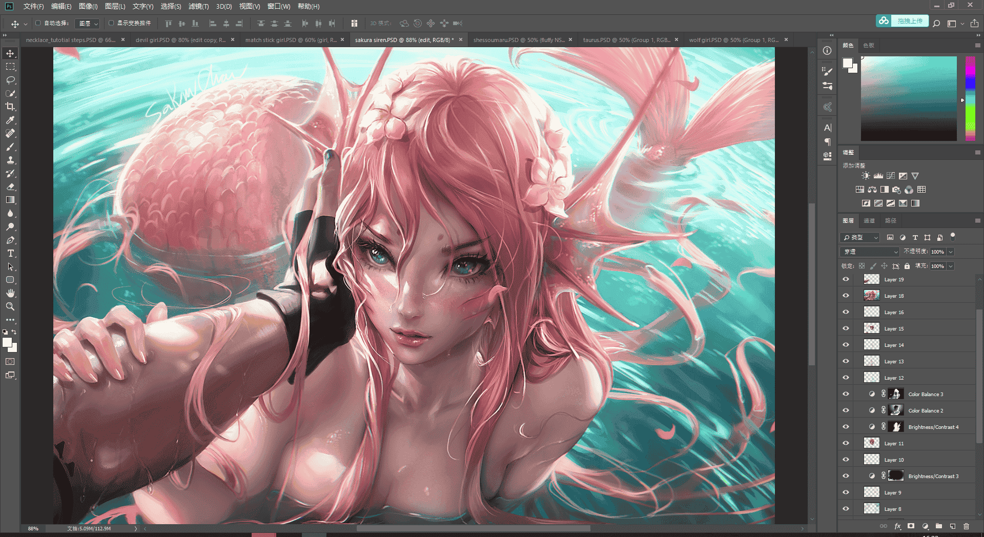Switch to the taurus.PSD document tab
This screenshot has height=537, width=984.
(x=626, y=40)
